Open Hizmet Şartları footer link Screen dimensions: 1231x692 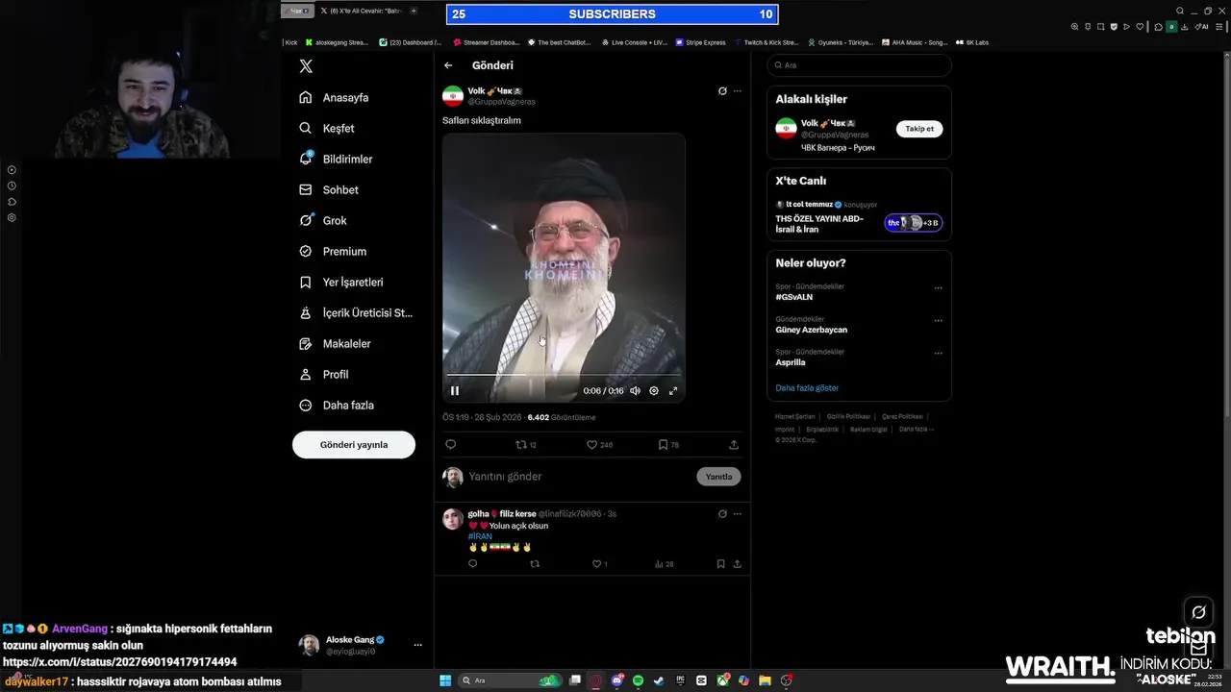[794, 416]
